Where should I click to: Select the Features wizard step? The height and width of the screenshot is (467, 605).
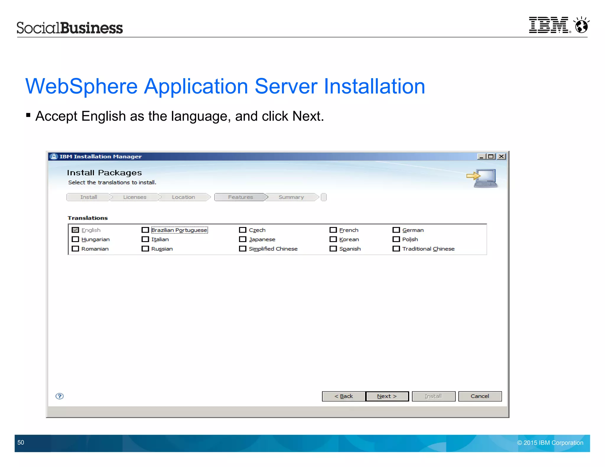(x=240, y=197)
